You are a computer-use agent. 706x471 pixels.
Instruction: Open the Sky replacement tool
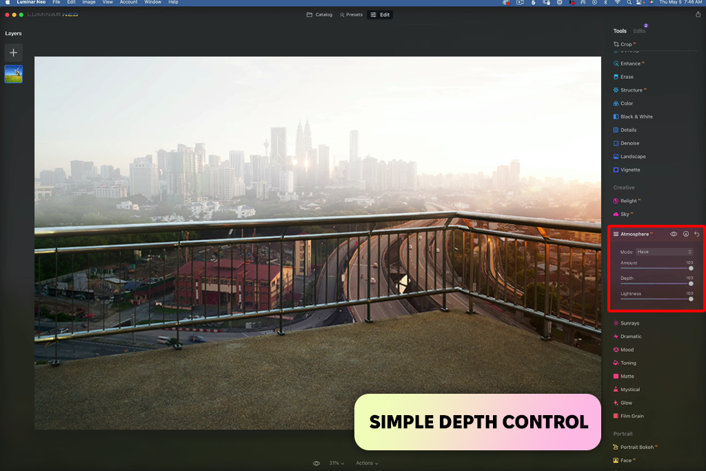623,214
